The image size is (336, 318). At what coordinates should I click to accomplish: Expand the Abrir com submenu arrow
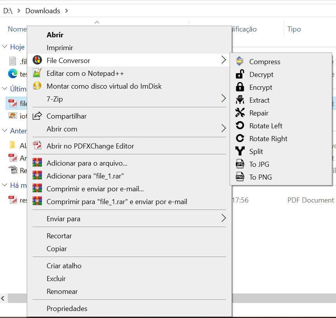pyautogui.click(x=223, y=128)
